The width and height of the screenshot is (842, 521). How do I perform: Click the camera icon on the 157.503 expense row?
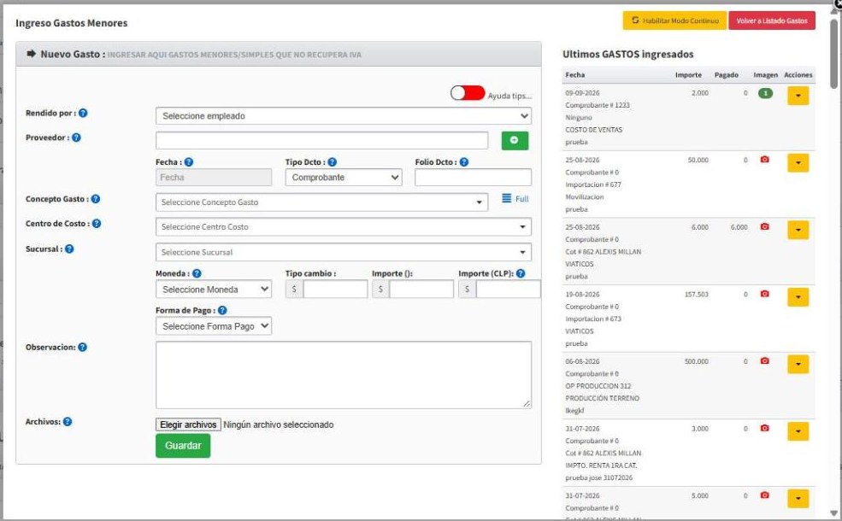pyautogui.click(x=765, y=294)
